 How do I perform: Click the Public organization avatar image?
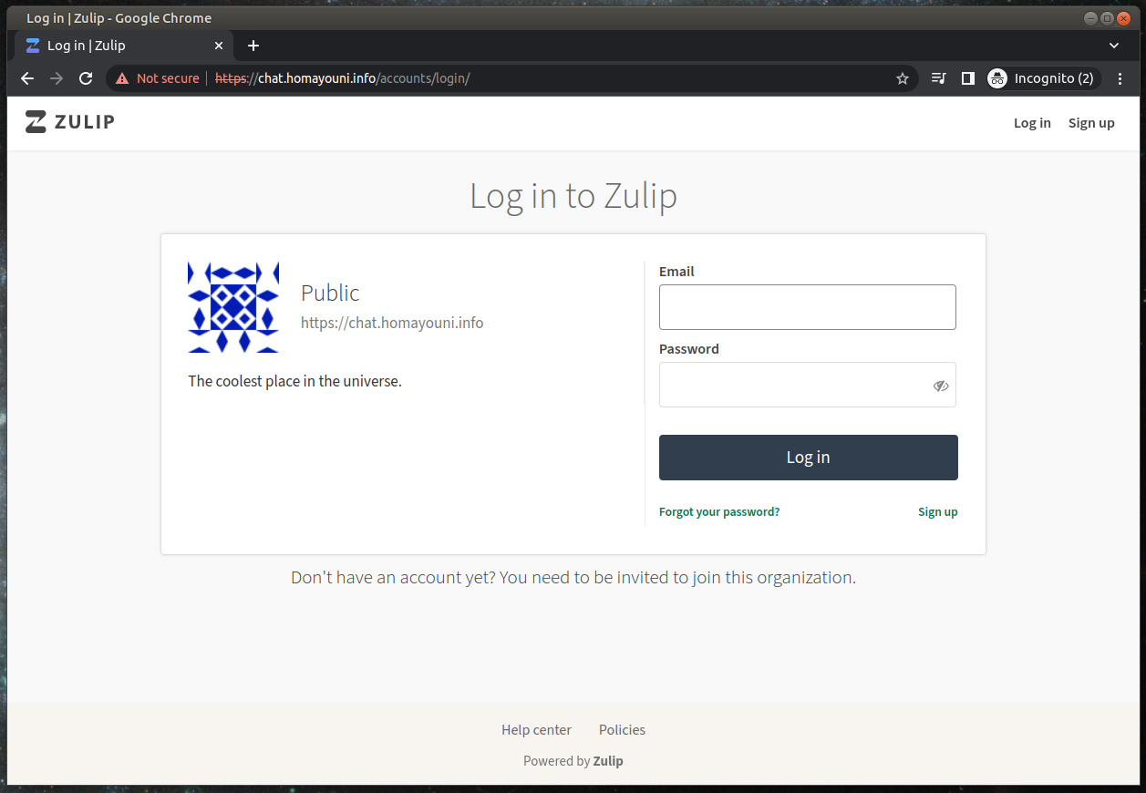(x=233, y=307)
